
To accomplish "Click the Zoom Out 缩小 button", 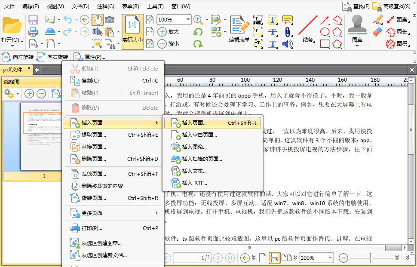I will point(168,43).
